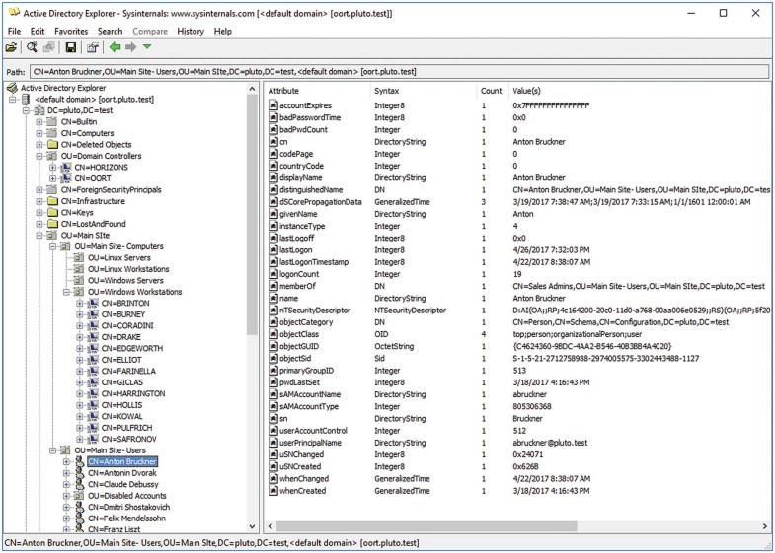Click the objectSid attribute icon
The image size is (775, 553).
[273, 358]
